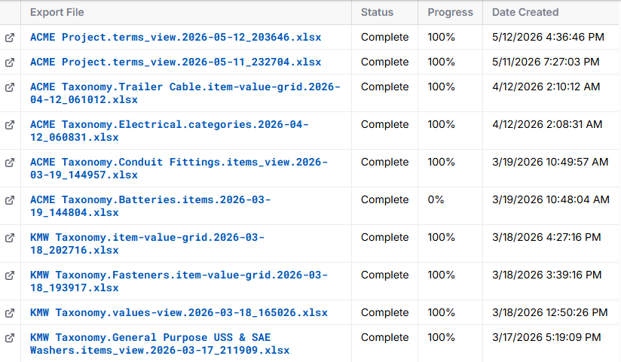The width and height of the screenshot is (621, 362).
Task: Click open icon for KMW Taxonomy.values-view row
Action: [x=10, y=313]
